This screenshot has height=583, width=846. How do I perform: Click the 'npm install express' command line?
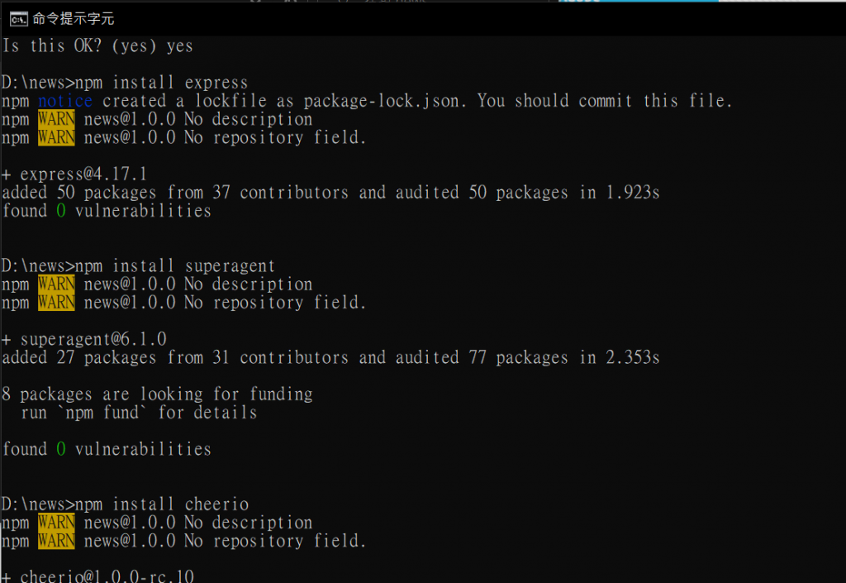[x=125, y=83]
